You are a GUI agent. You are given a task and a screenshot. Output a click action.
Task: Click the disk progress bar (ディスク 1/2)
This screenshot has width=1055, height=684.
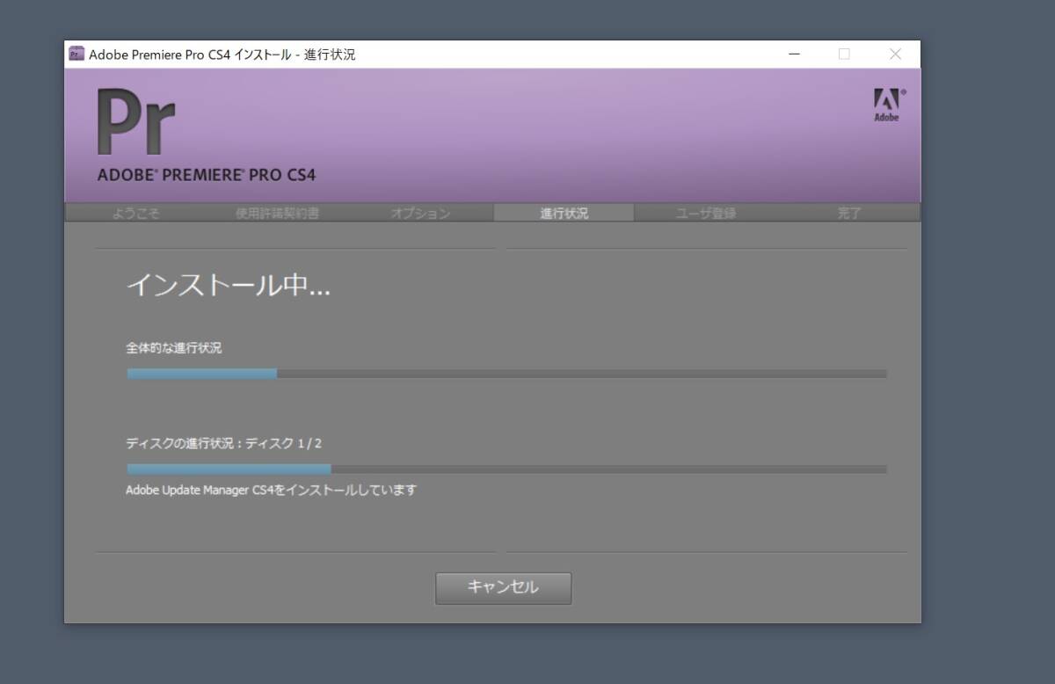tap(506, 469)
